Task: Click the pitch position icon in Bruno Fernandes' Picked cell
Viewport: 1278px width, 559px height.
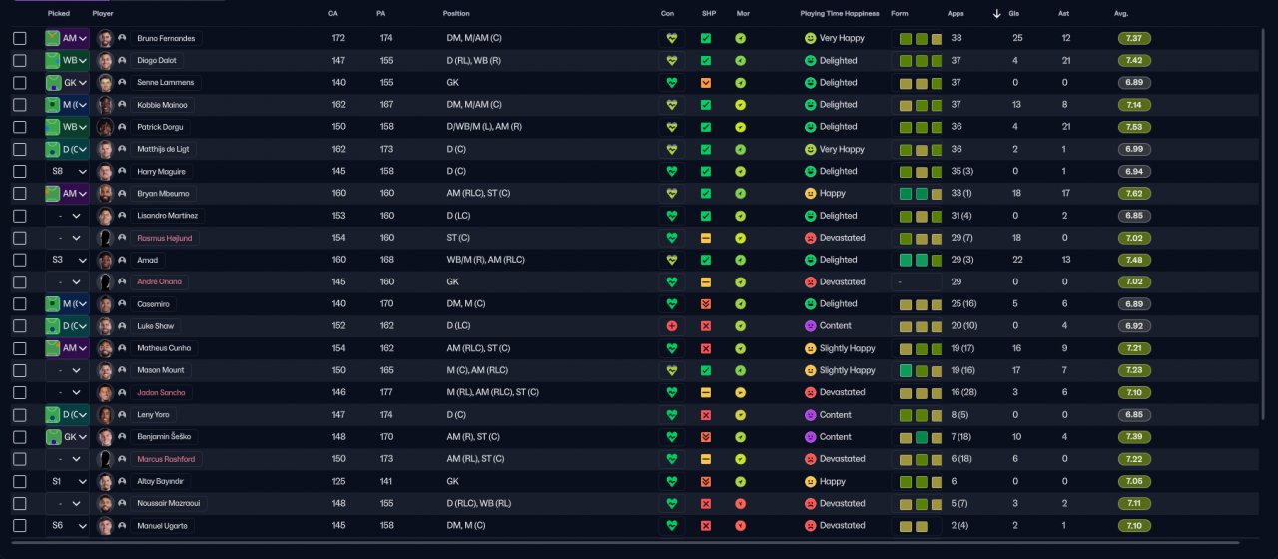Action: (x=53, y=38)
